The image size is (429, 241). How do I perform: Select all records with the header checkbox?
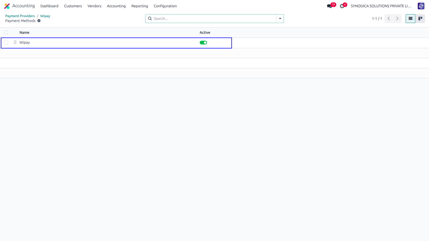click(x=6, y=32)
